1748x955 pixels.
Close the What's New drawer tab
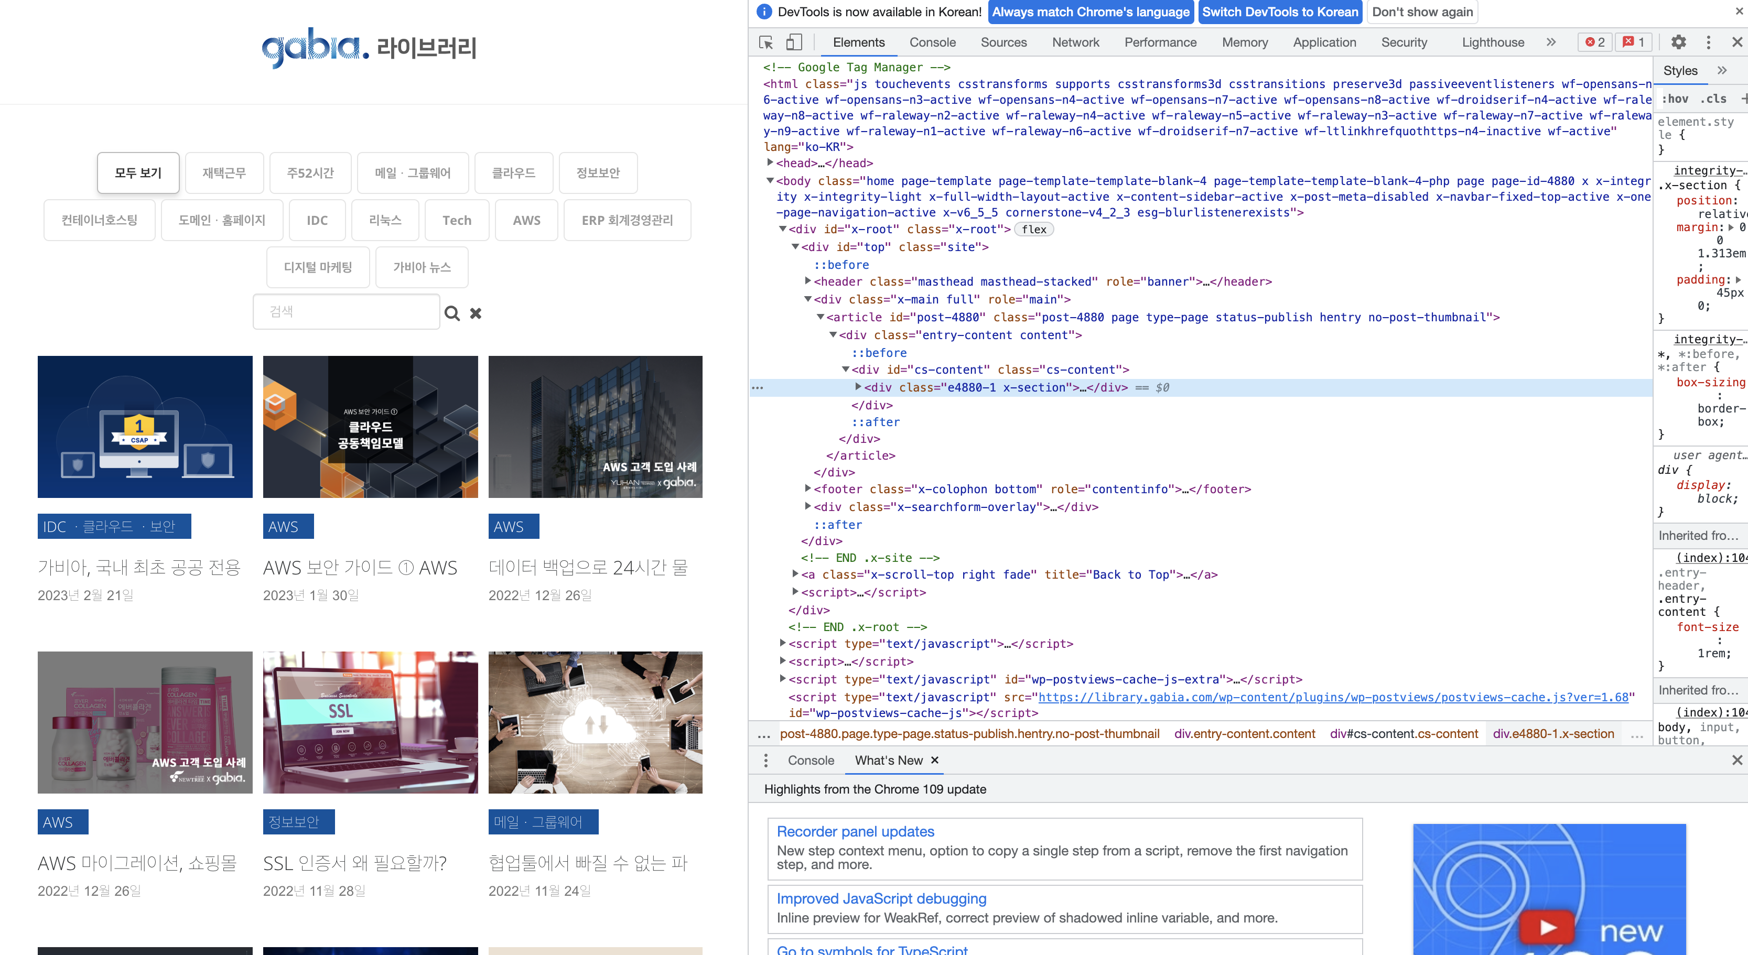[935, 761]
